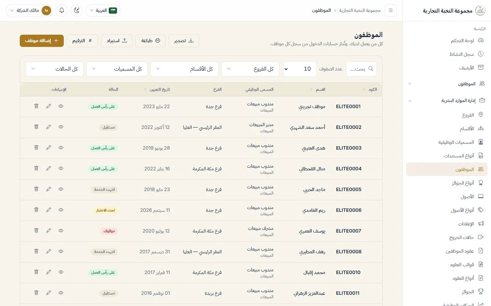491x306 pixels.
Task: Open الأرشيف in the sidebar
Action: (447, 68)
